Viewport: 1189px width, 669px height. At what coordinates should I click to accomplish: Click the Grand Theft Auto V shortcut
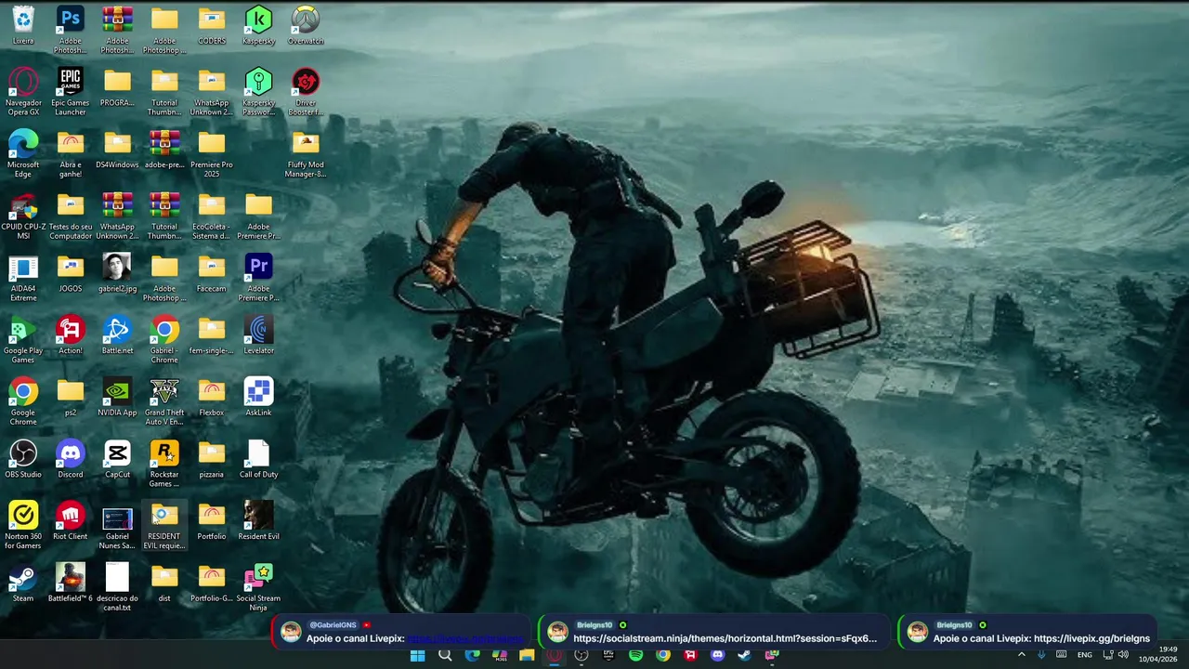tap(164, 401)
